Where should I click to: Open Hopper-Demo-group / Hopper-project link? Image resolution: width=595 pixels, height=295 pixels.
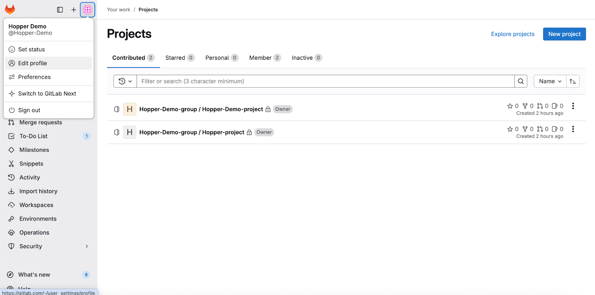point(192,132)
